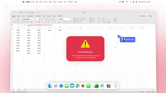166x93 pixels.
Task: Click the comma style icon
Action: point(65,22)
